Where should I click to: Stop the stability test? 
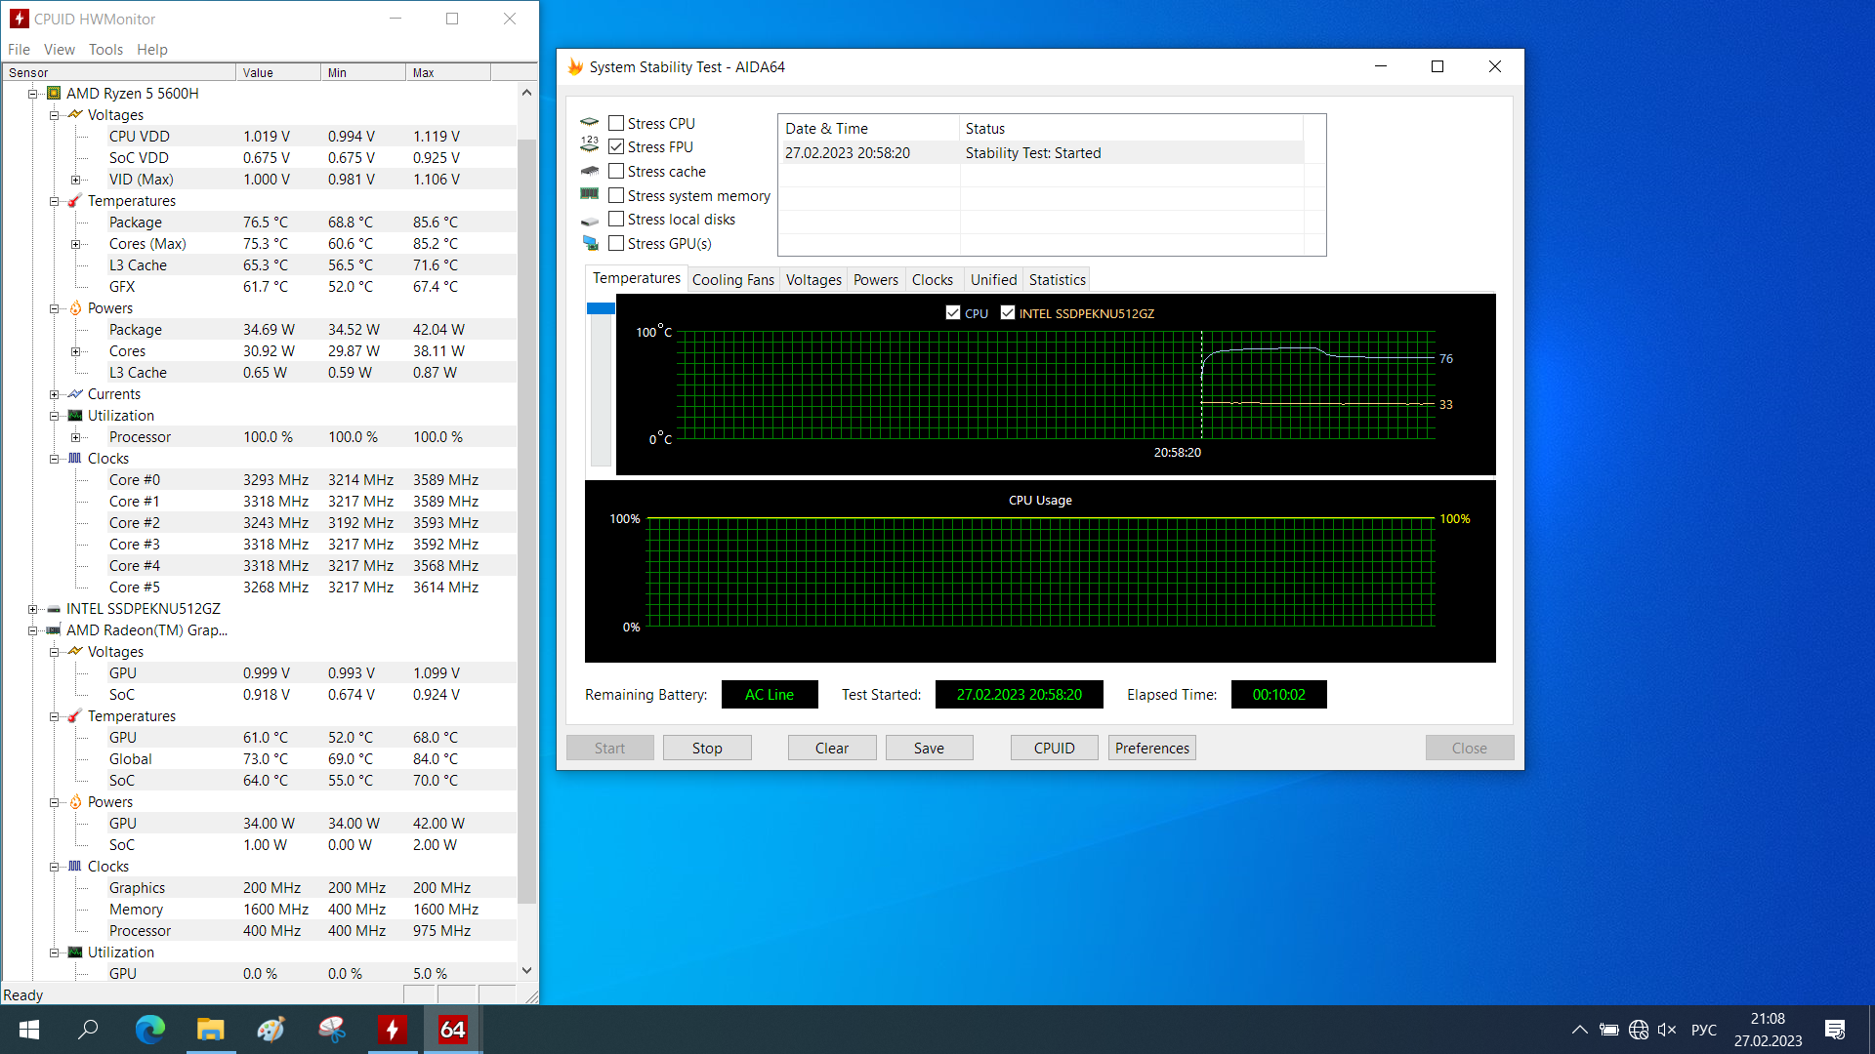pos(707,748)
